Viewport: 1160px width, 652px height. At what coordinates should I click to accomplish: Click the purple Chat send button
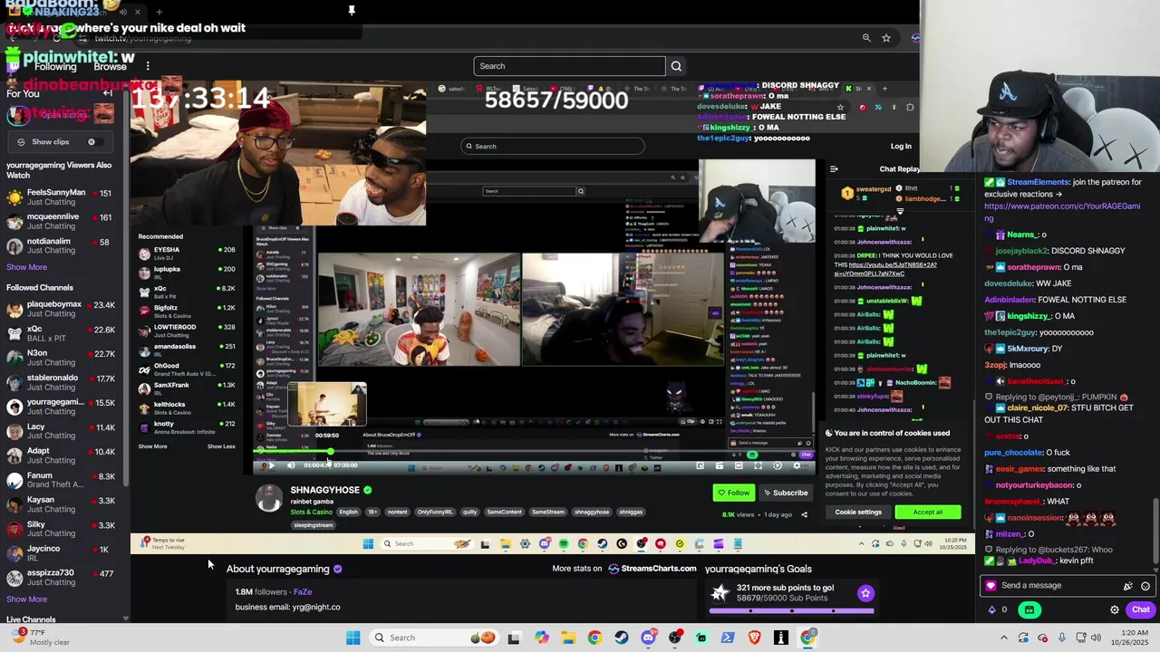(x=1140, y=610)
